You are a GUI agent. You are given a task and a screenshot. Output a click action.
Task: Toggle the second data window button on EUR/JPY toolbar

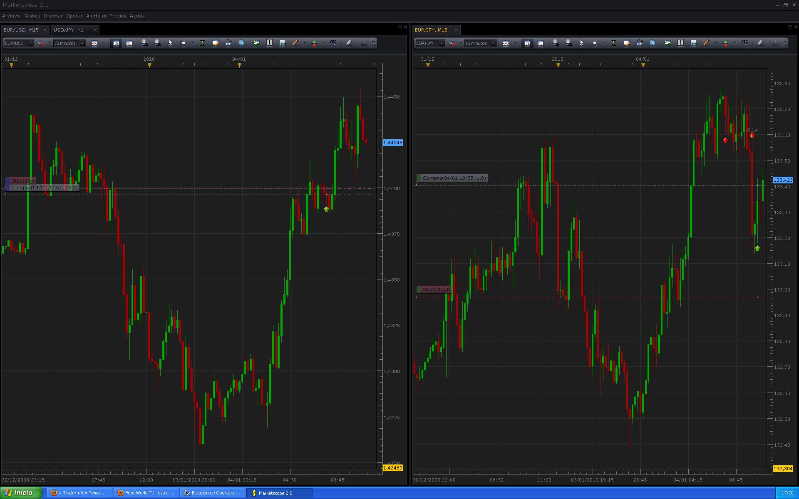(540, 43)
